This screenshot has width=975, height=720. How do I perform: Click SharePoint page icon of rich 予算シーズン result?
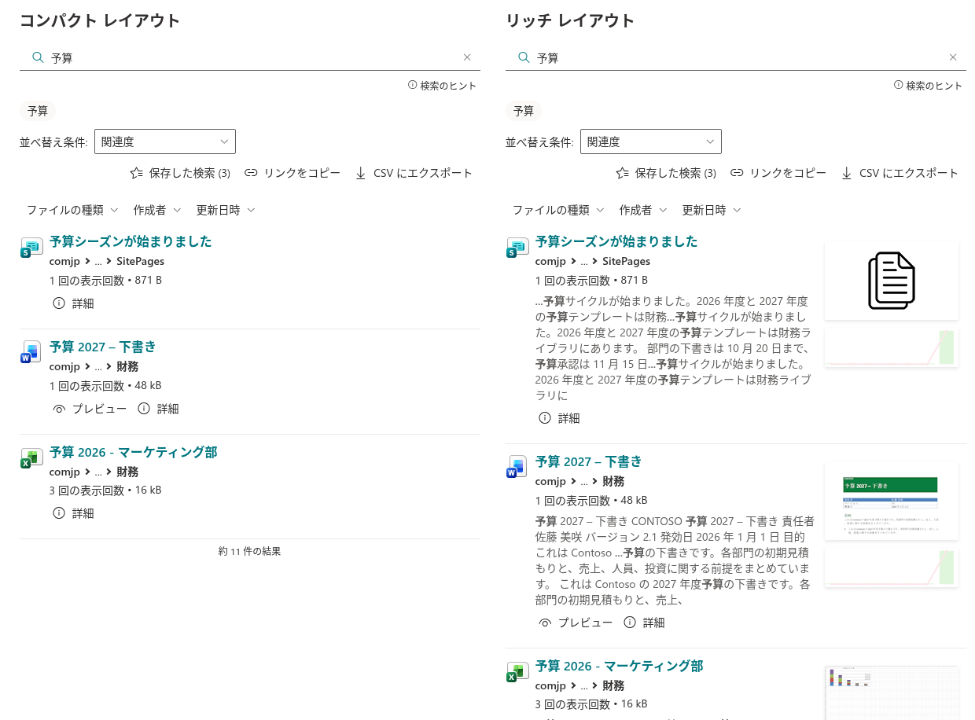(517, 248)
